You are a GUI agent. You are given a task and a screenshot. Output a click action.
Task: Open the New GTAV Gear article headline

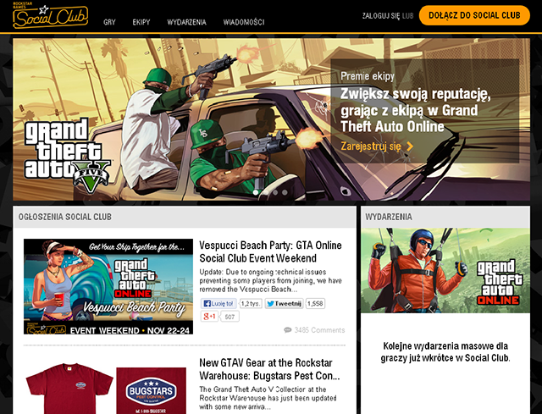point(269,368)
